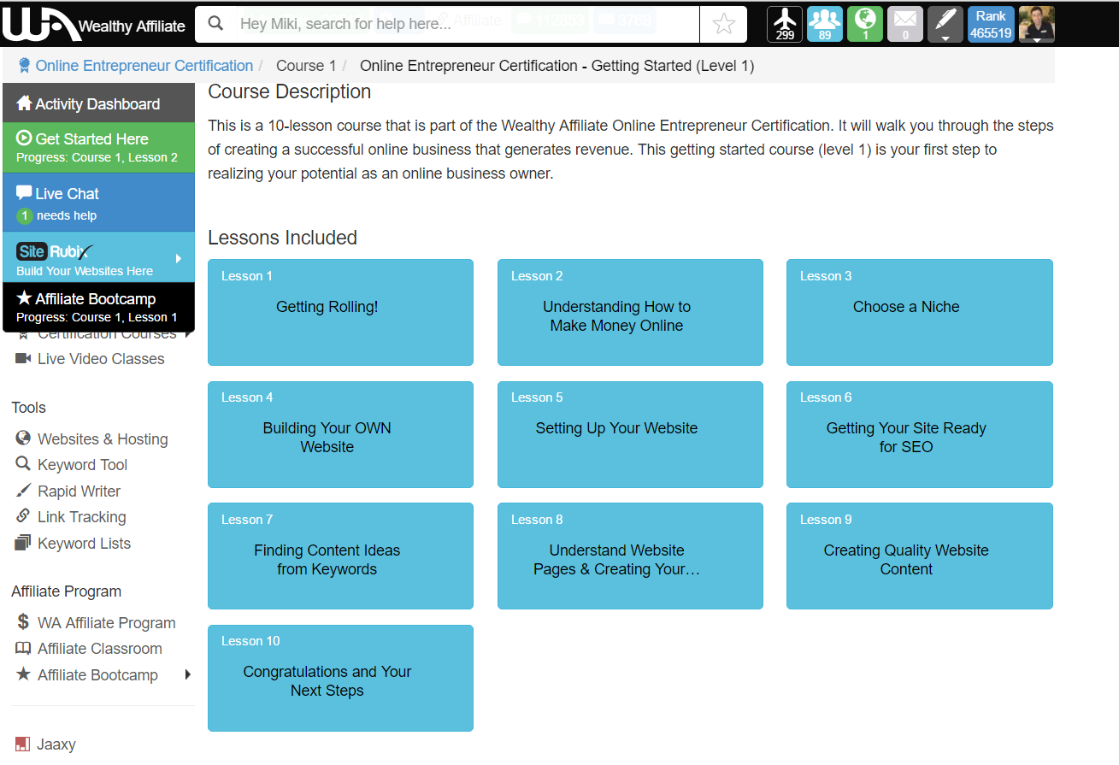This screenshot has width=1119, height=765.
Task: Click the Live Chat bubble icon
Action: click(24, 193)
